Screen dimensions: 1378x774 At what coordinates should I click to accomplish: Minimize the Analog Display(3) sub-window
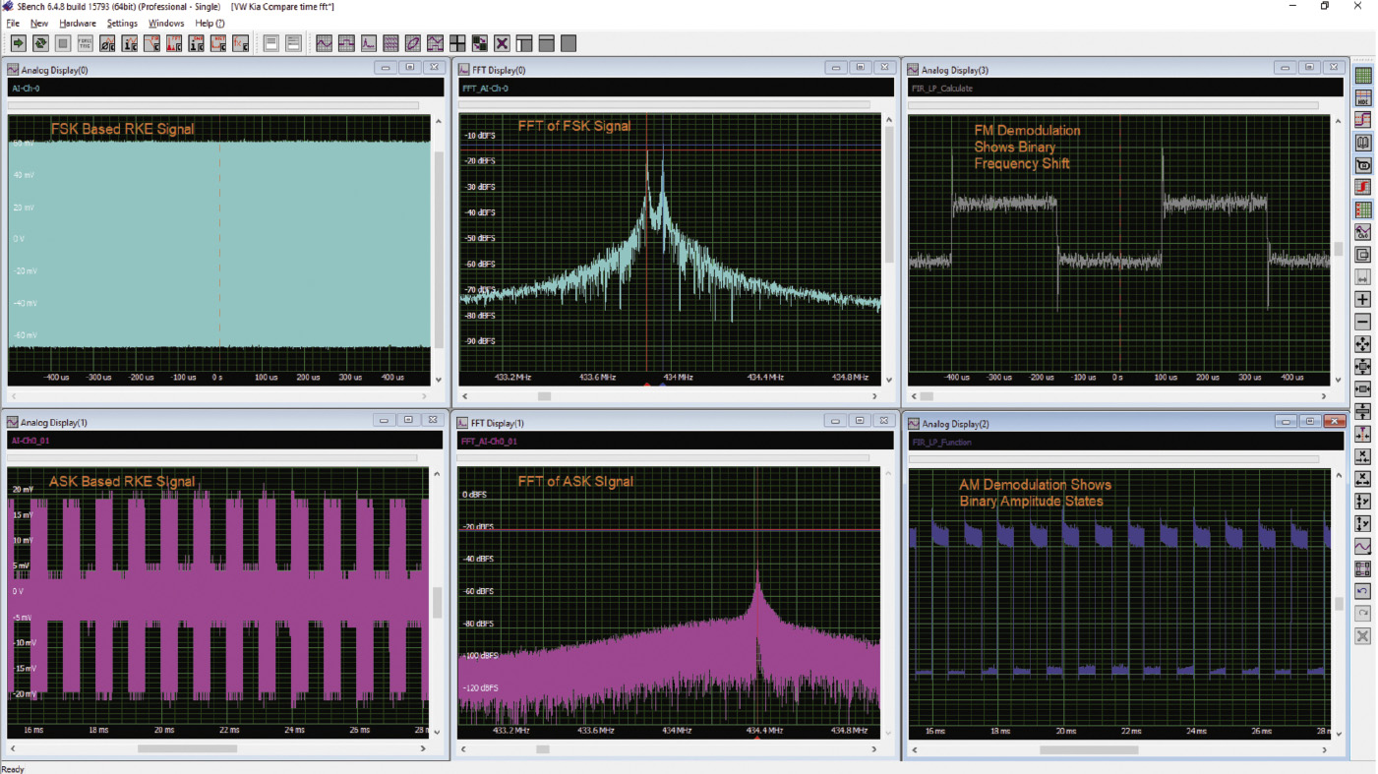1285,68
